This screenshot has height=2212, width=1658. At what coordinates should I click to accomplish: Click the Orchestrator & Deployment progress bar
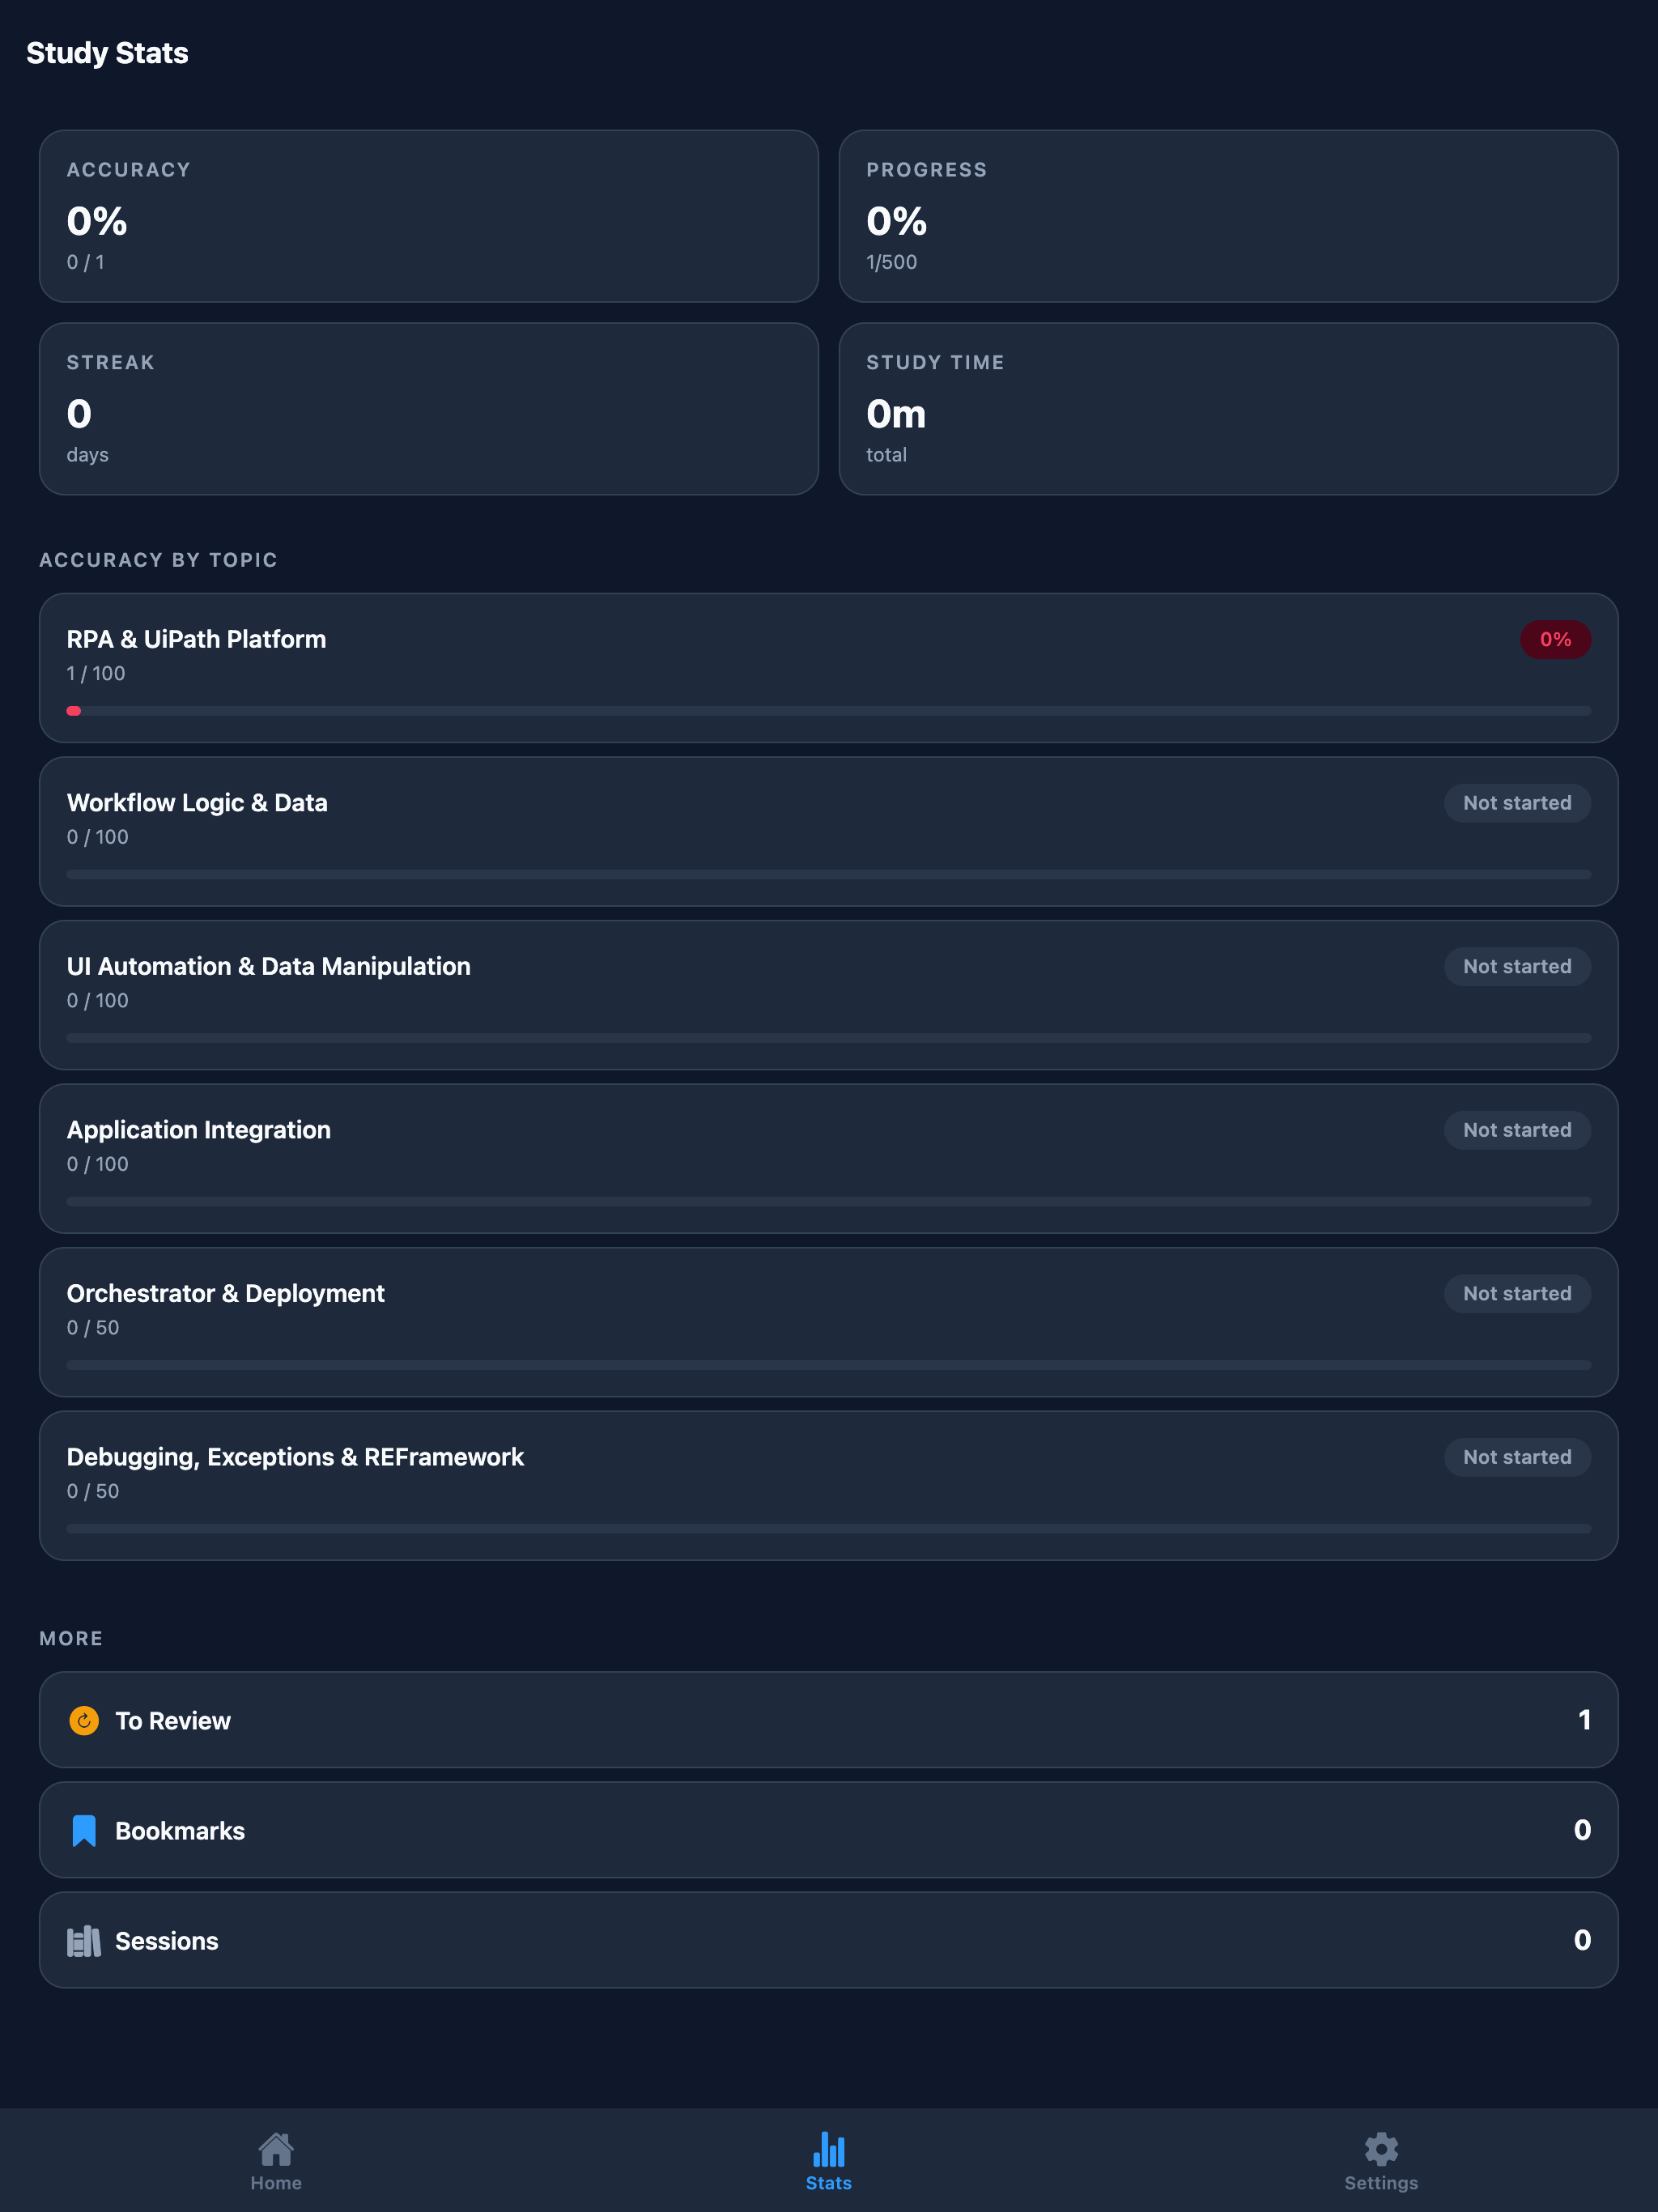click(x=829, y=1365)
